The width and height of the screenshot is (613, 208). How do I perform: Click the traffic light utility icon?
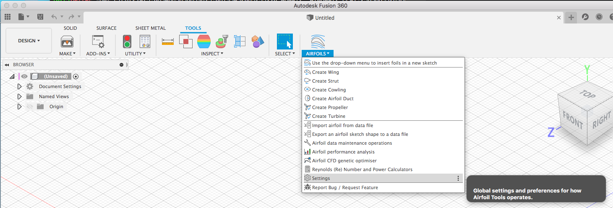point(127,42)
